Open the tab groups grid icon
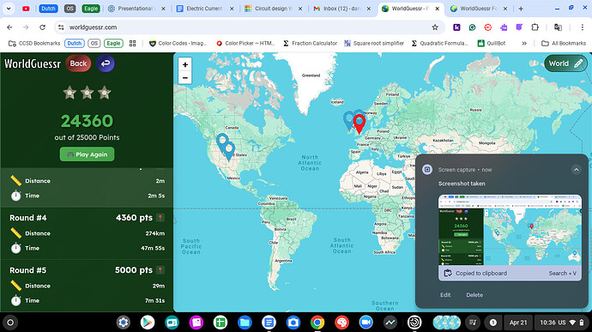The height and width of the screenshot is (332, 592). (x=132, y=44)
